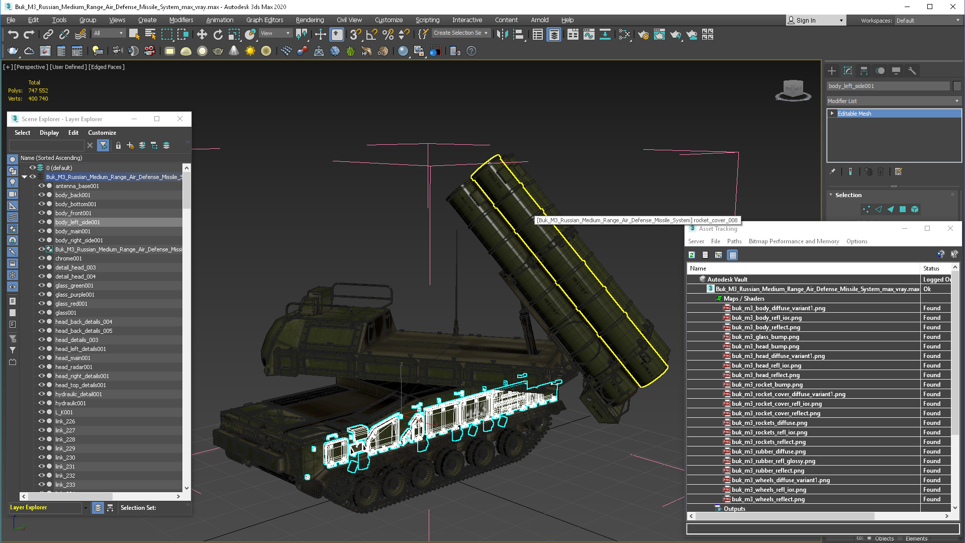The image size is (965, 543).
Task: Click the Undo arrow icon
Action: click(x=13, y=34)
